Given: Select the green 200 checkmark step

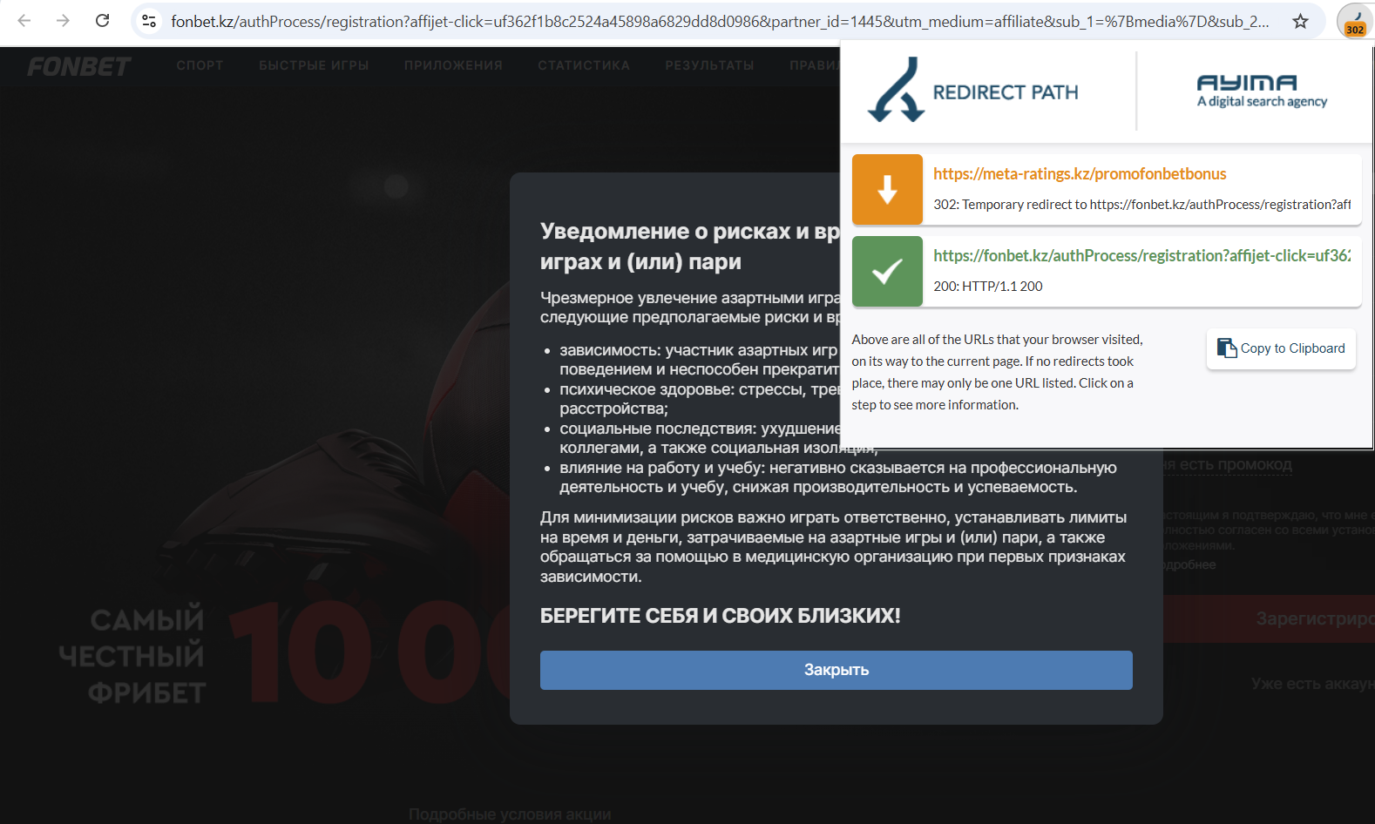Looking at the screenshot, I should pyautogui.click(x=887, y=271).
